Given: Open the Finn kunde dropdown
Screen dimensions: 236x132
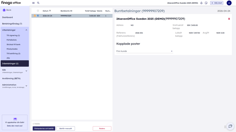Looking at the screenshot, I should coord(145,51).
